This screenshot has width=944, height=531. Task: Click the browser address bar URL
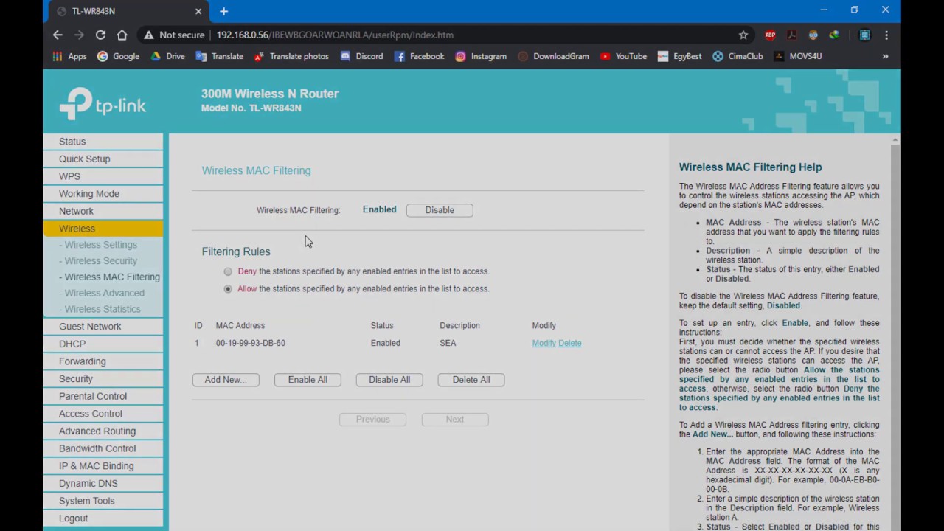335,35
